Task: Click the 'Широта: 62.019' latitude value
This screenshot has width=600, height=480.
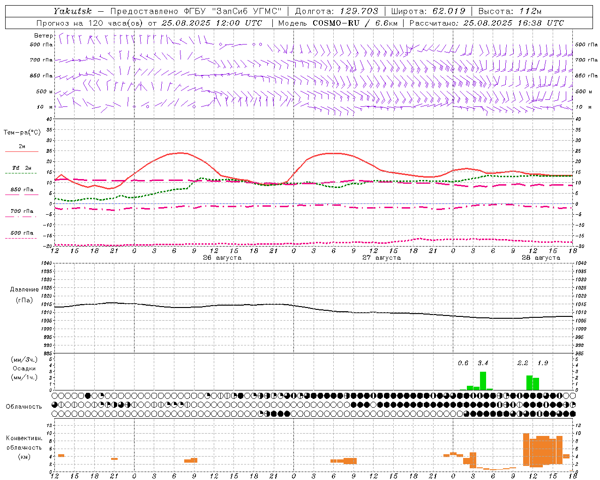Action: [x=427, y=11]
